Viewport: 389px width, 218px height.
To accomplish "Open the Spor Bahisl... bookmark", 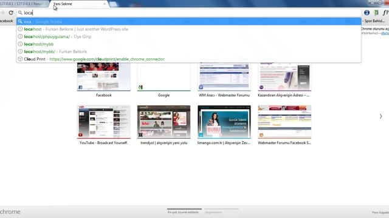I will 374,21.
